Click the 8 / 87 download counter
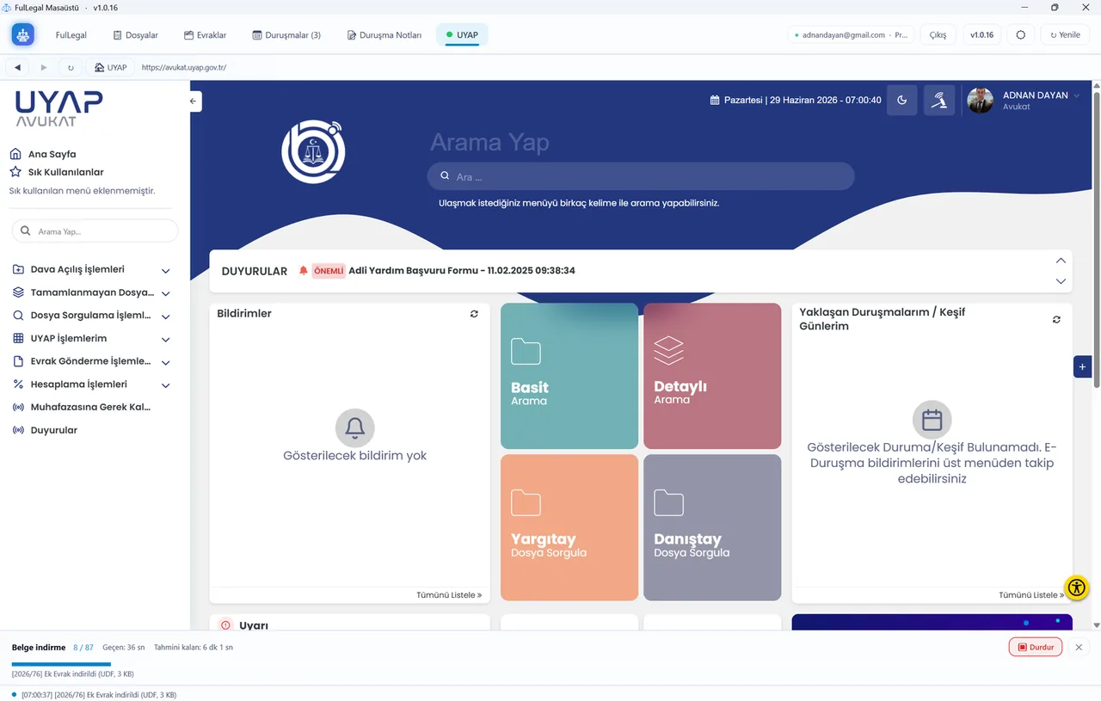This screenshot has width=1101, height=701. (x=83, y=647)
